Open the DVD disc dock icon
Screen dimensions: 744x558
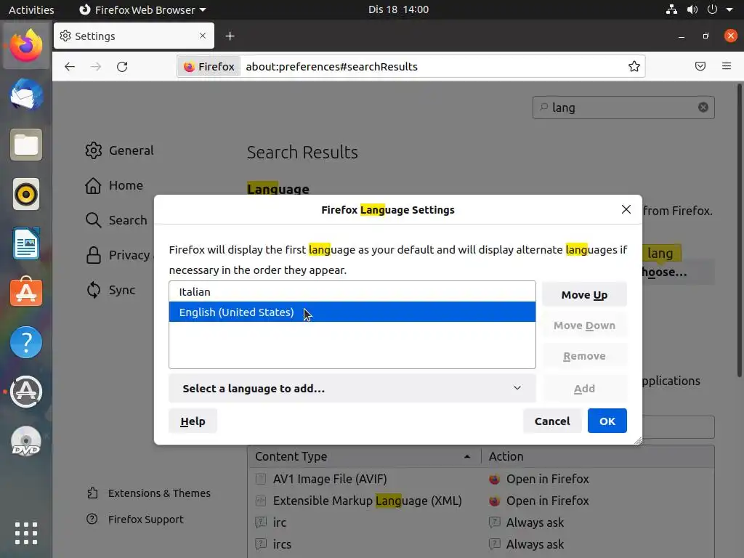point(26,441)
